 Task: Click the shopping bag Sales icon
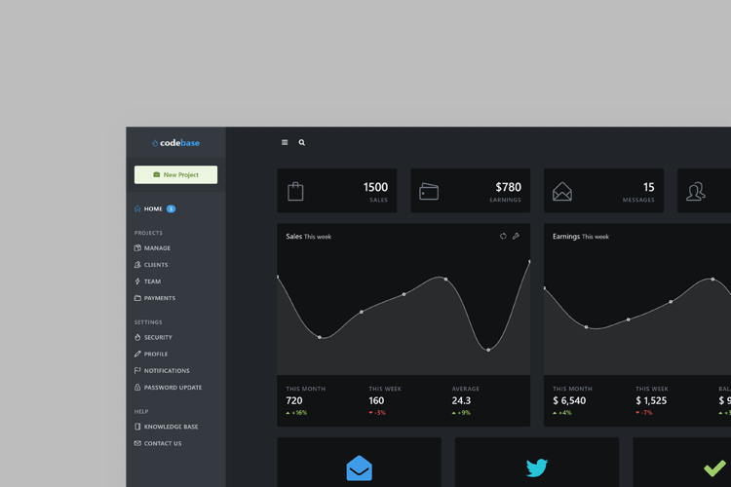(x=295, y=192)
